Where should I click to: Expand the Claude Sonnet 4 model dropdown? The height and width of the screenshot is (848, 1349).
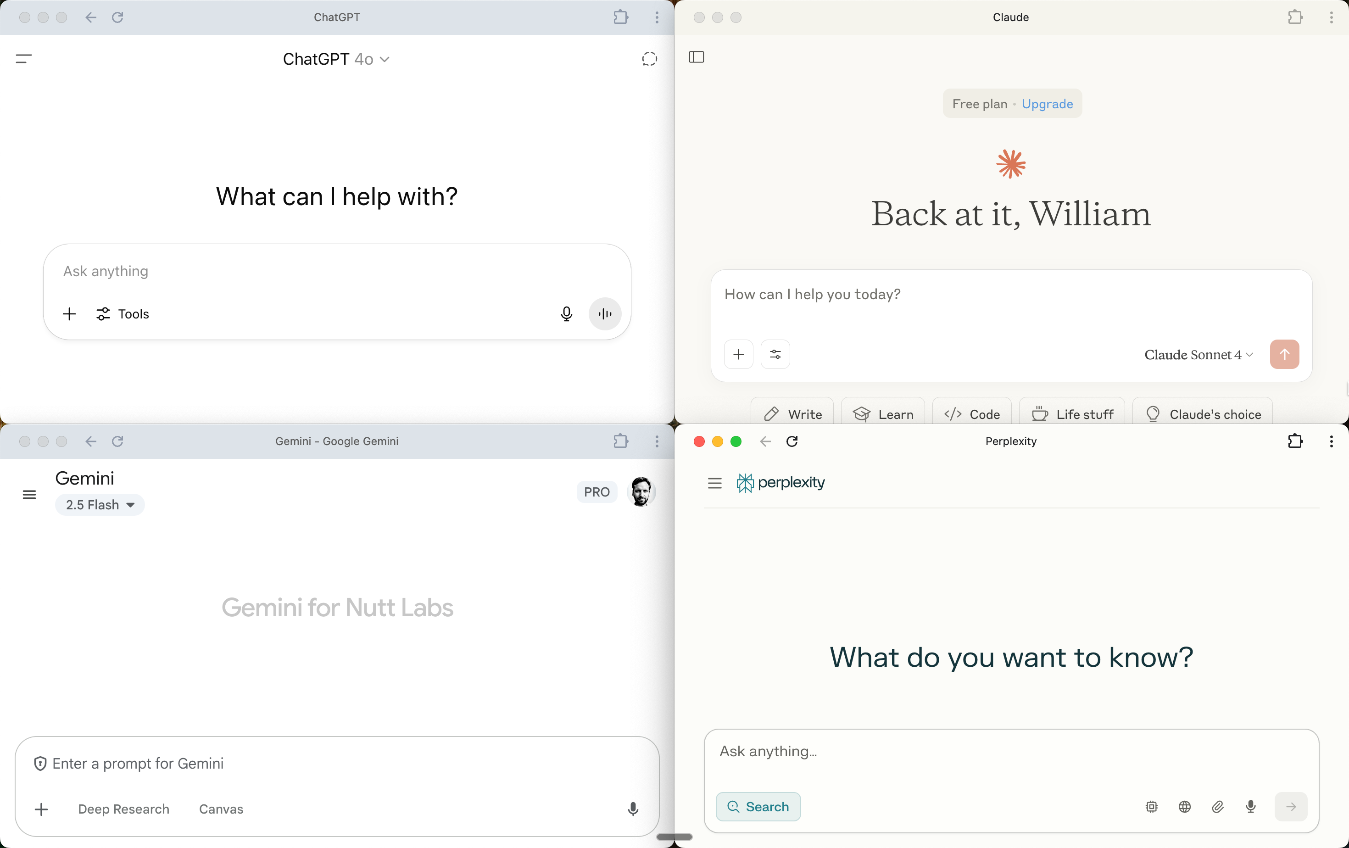[1198, 355]
